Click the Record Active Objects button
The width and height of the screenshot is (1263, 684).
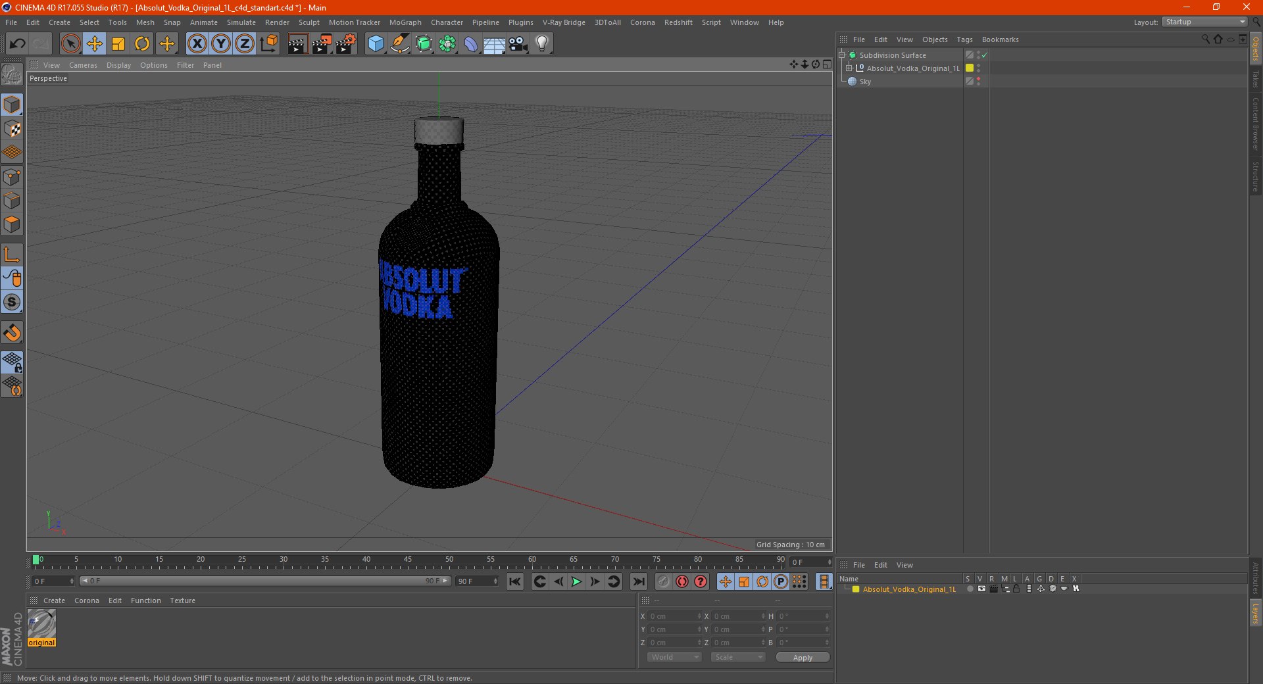point(663,581)
